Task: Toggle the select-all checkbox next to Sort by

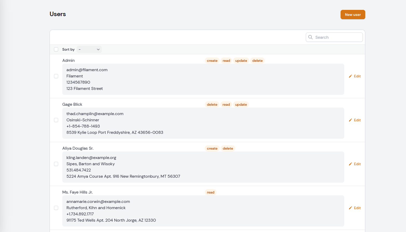Action: [56, 49]
